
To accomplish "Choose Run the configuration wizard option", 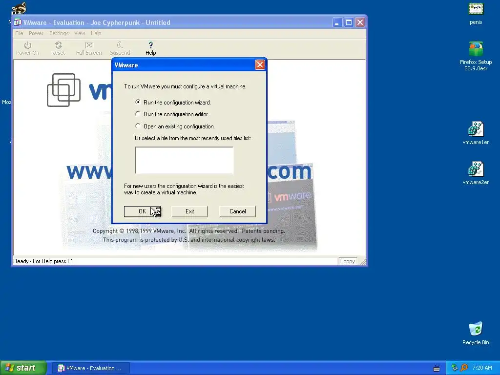I will [x=174, y=103].
